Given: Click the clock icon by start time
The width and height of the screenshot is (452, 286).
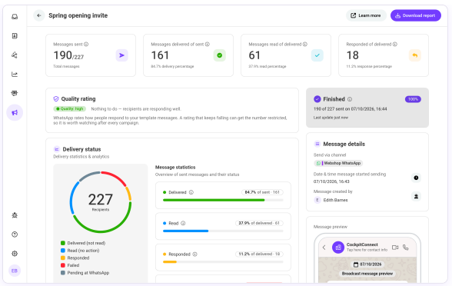Looking at the screenshot, I should click(x=416, y=178).
